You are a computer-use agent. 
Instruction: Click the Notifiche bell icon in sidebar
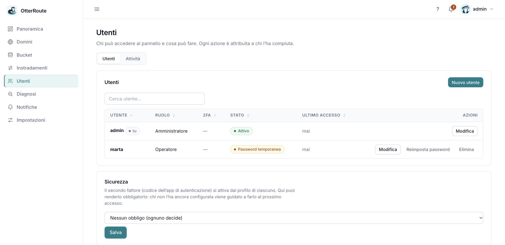[x=10, y=107]
